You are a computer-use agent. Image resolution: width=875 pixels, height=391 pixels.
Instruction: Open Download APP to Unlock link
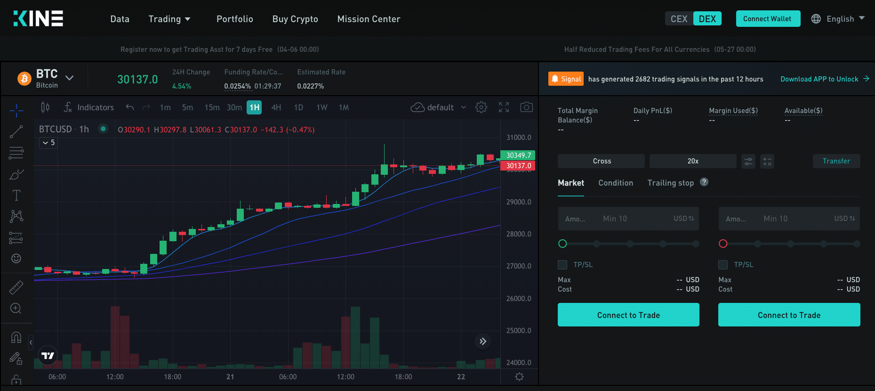point(825,79)
